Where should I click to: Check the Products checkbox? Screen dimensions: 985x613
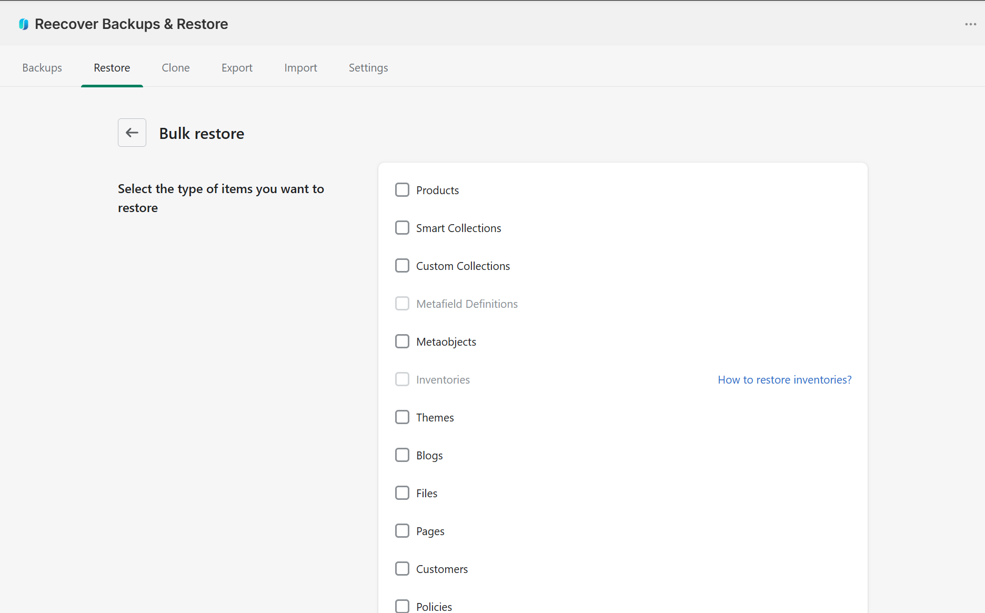pyautogui.click(x=402, y=190)
